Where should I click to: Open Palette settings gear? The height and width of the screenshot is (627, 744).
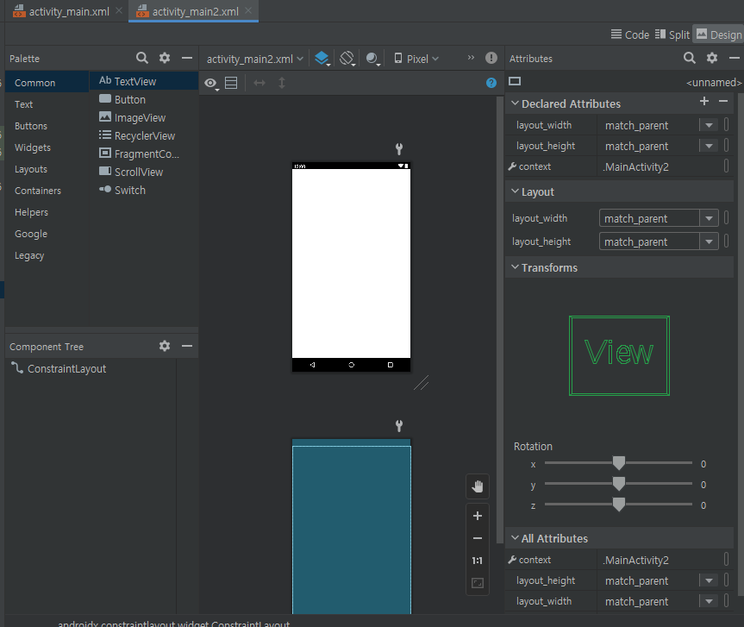(164, 58)
